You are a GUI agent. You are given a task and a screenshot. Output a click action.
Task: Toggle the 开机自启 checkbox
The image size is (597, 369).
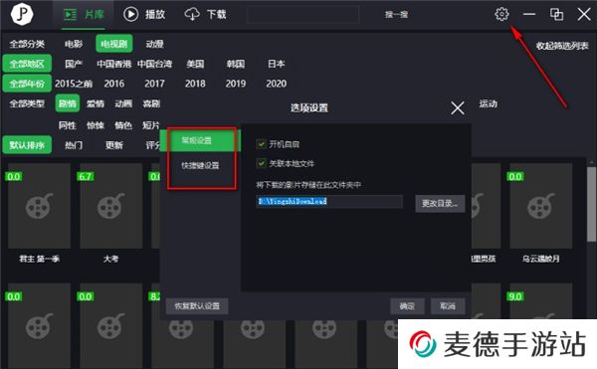(x=261, y=144)
